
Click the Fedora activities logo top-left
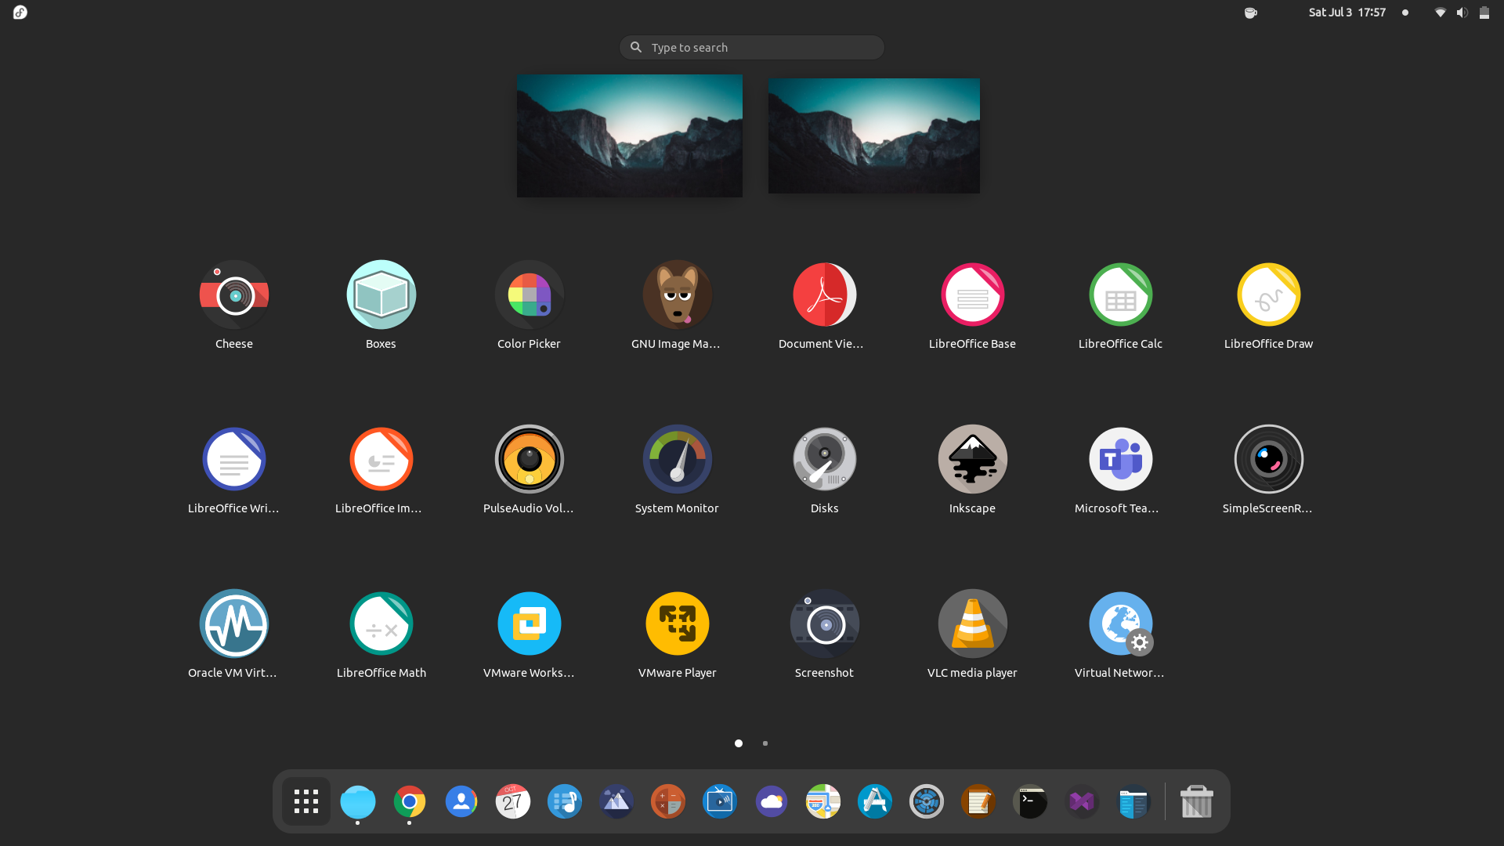point(20,12)
